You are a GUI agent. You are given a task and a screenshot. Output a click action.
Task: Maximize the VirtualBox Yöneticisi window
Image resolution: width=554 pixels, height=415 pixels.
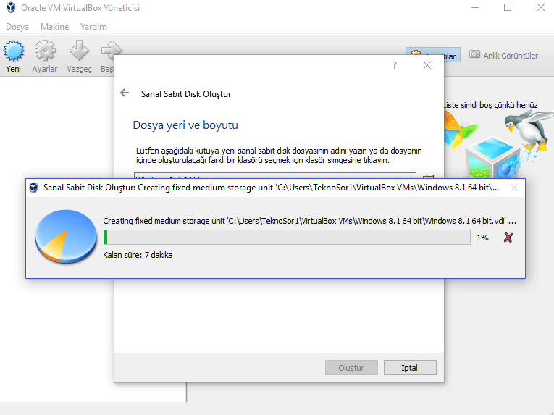click(x=508, y=7)
